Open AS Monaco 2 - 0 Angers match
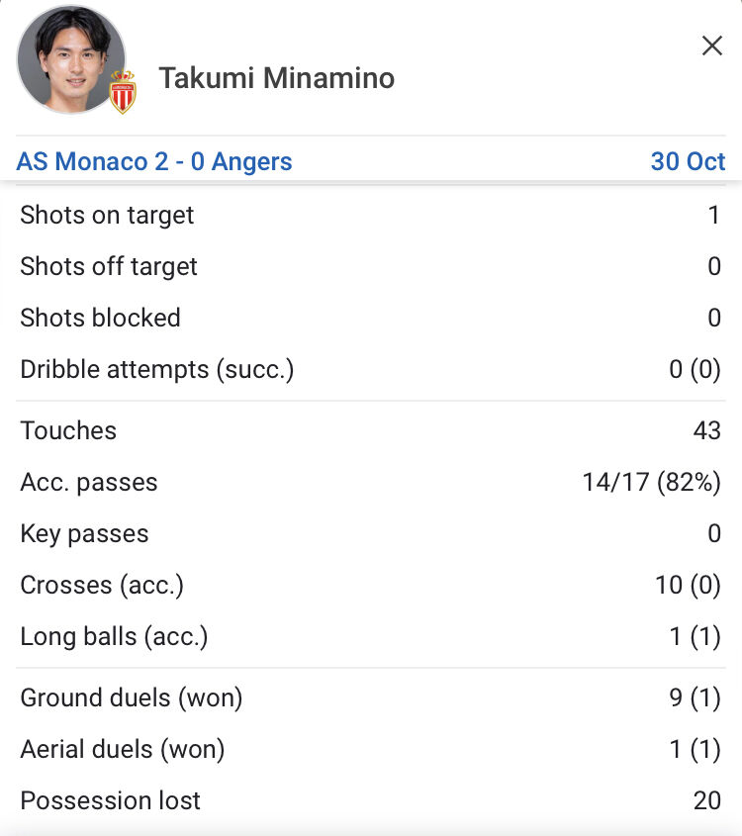 click(154, 161)
